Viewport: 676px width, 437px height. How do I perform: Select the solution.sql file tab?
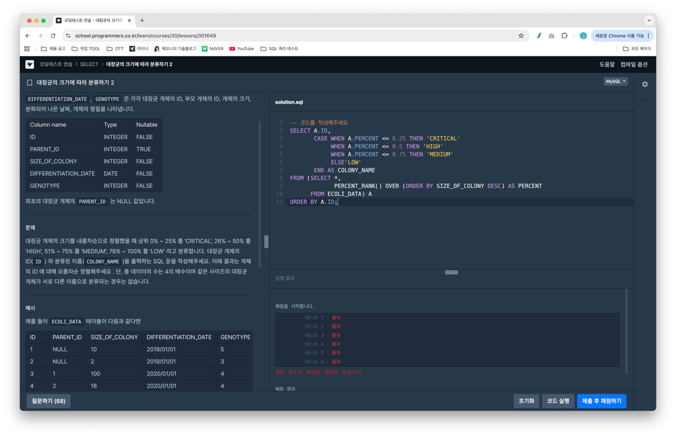point(289,102)
